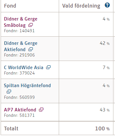Open new-window icon beside Didner & Gerge Småbolag
Viewport: 115px width, 137px height.
[31, 25]
